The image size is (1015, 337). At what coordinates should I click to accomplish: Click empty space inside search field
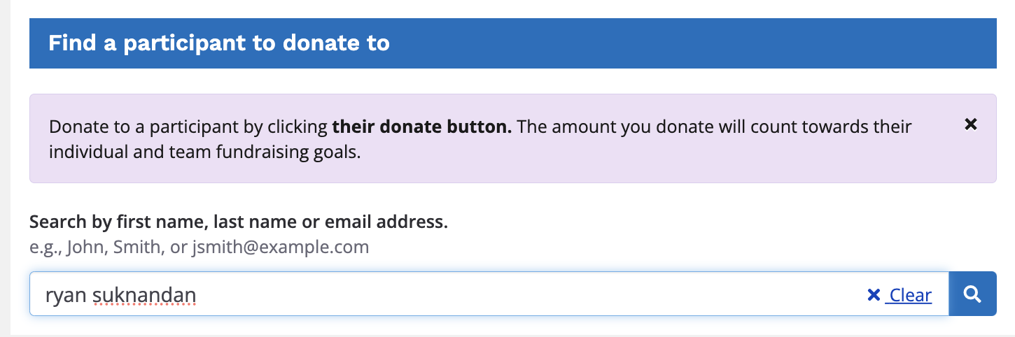pyautogui.click(x=525, y=294)
